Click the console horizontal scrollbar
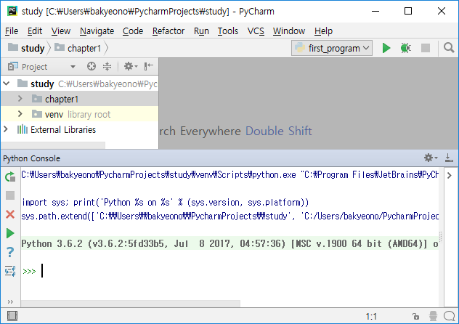 (x=131, y=303)
